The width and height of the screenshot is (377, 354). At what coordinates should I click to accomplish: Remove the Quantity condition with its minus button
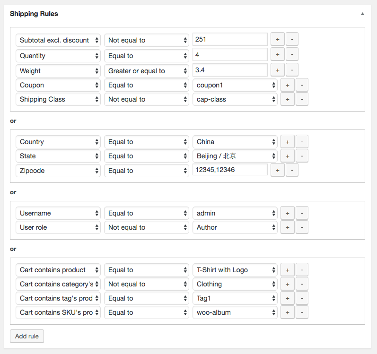coord(292,55)
